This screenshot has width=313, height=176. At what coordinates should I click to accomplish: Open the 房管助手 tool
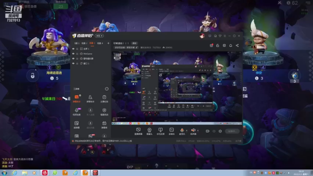tap(90, 99)
